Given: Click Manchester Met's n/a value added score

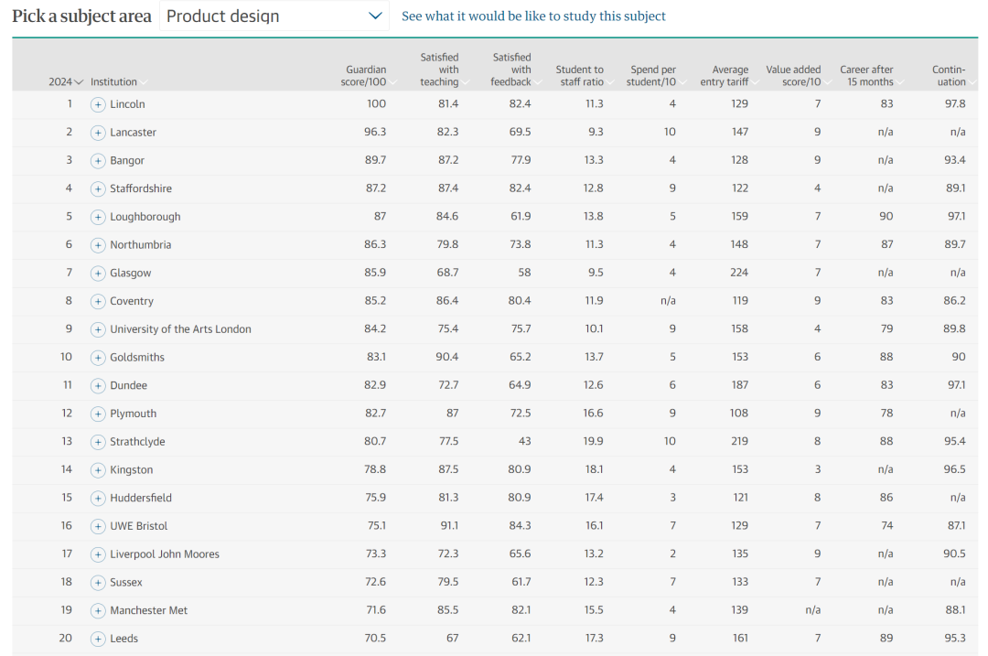Looking at the screenshot, I should point(813,610).
